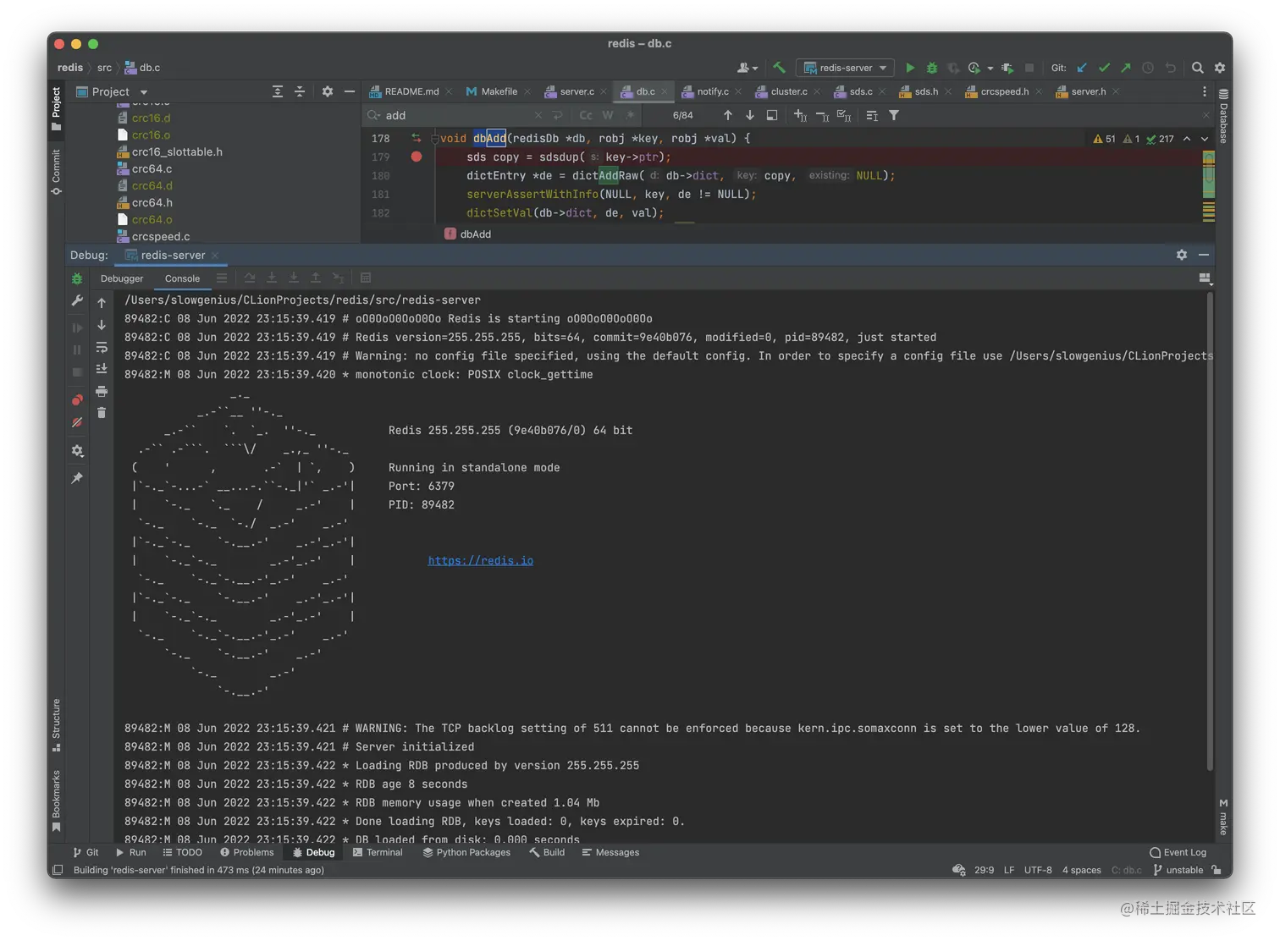This screenshot has width=1280, height=941.
Task: Click the src breadcrumb
Action: [x=104, y=68]
